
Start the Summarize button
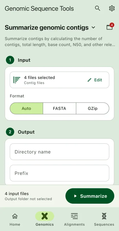(x=90, y=196)
